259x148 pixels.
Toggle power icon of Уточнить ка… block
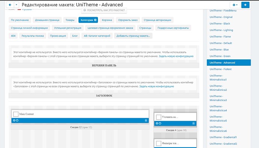tap(160, 123)
